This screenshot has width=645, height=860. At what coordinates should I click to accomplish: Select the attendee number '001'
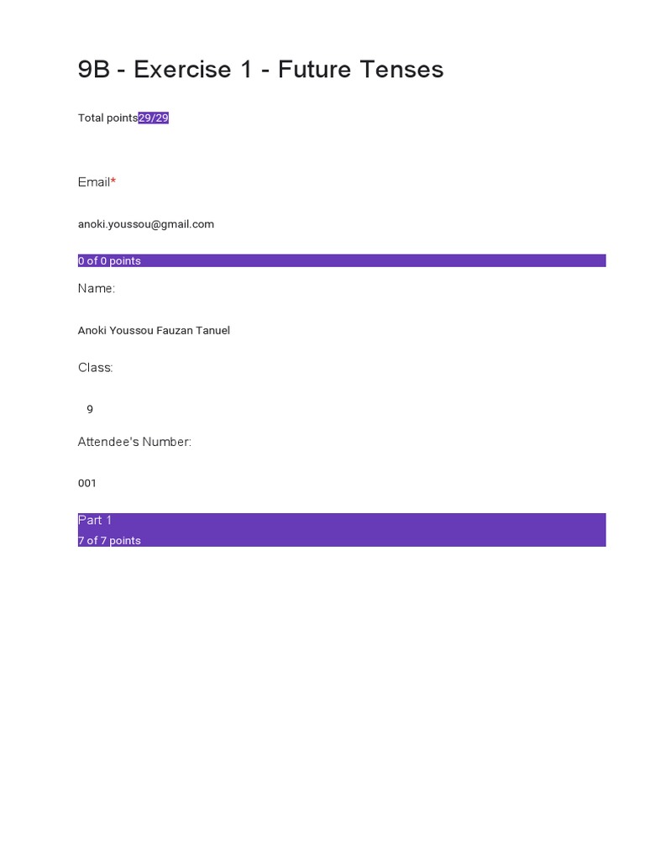click(87, 484)
